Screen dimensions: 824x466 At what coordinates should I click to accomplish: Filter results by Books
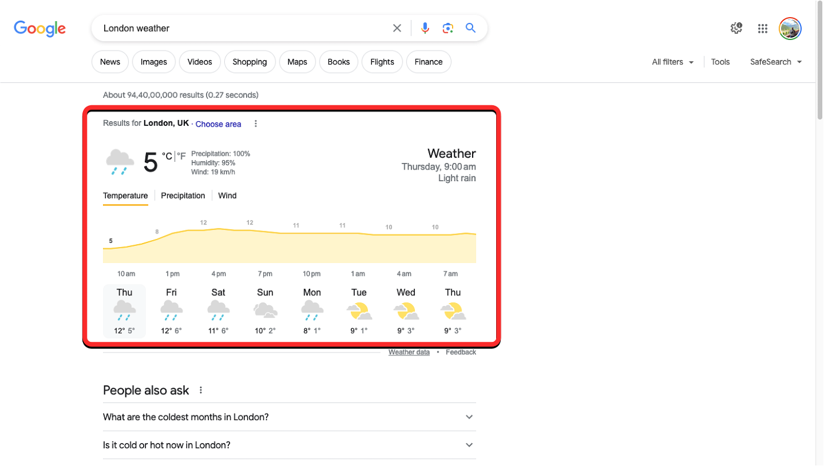[338, 62]
